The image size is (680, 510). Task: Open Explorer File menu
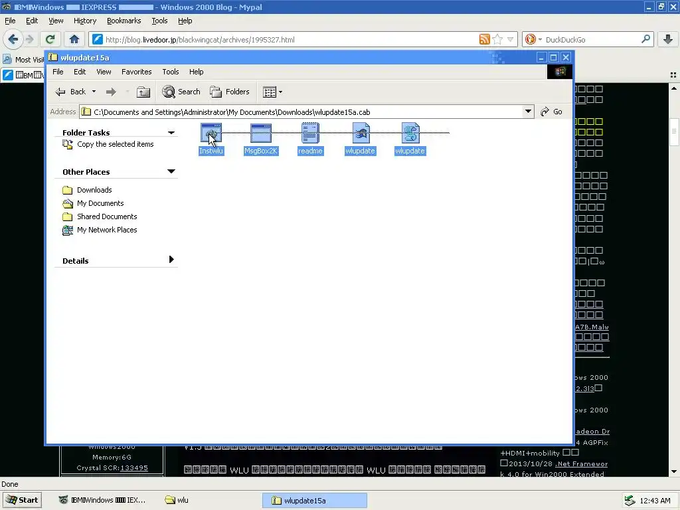[x=58, y=72]
